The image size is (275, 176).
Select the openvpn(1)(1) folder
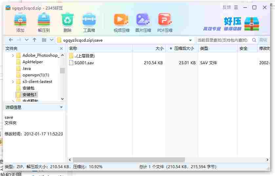(36, 75)
